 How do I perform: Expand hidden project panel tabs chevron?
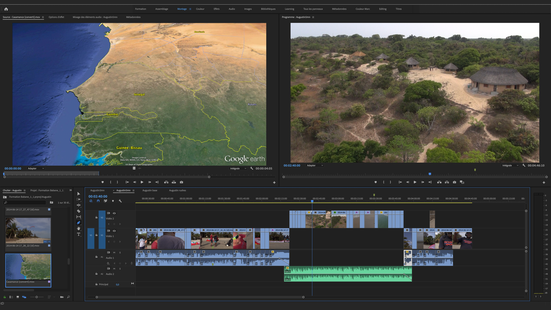pos(71,190)
